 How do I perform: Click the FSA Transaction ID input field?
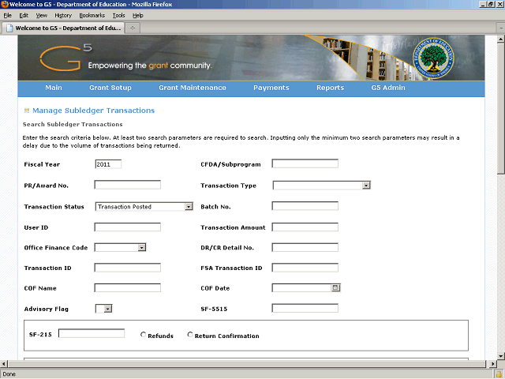[x=305, y=268]
